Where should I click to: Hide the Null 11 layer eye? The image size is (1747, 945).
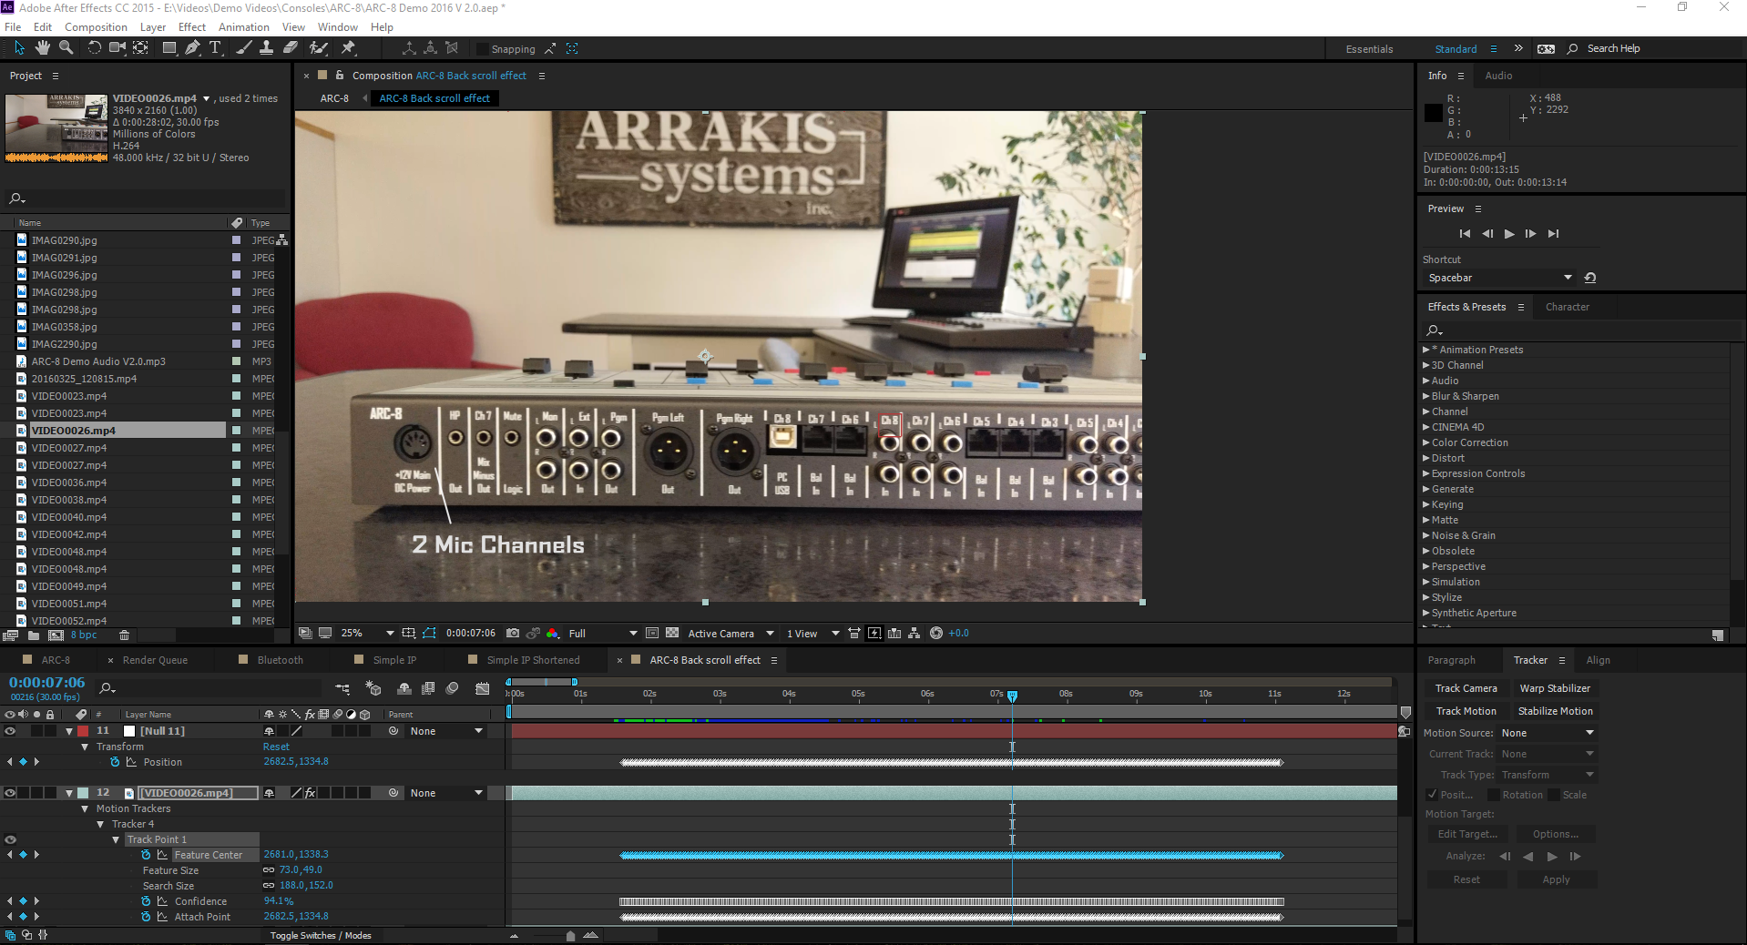click(10, 731)
